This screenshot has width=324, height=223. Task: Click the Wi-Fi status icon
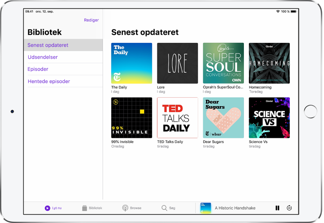click(278, 11)
